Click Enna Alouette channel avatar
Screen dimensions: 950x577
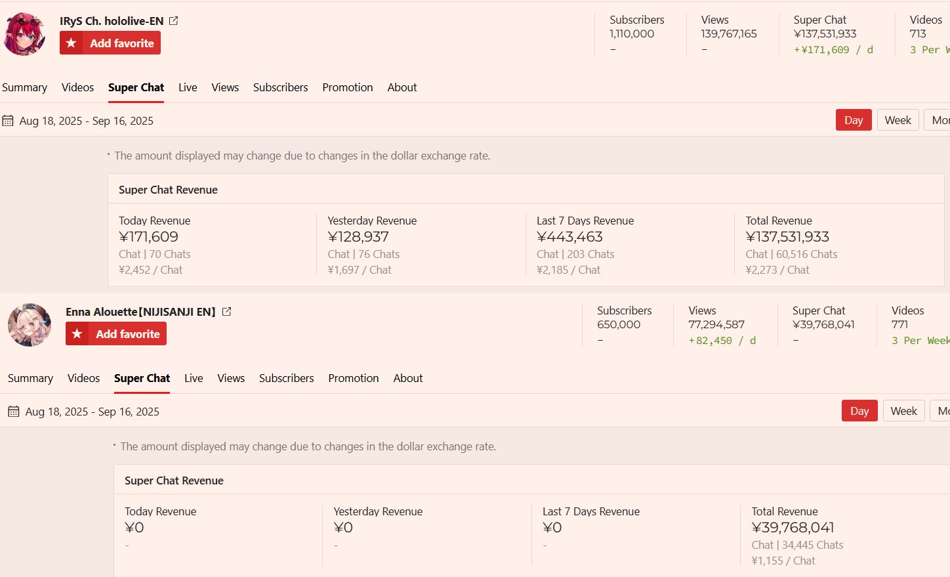point(30,325)
